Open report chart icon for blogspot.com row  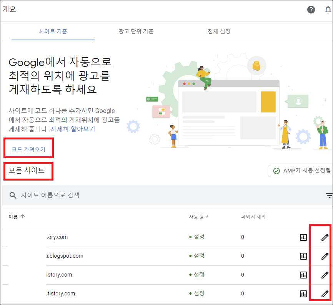point(303,256)
